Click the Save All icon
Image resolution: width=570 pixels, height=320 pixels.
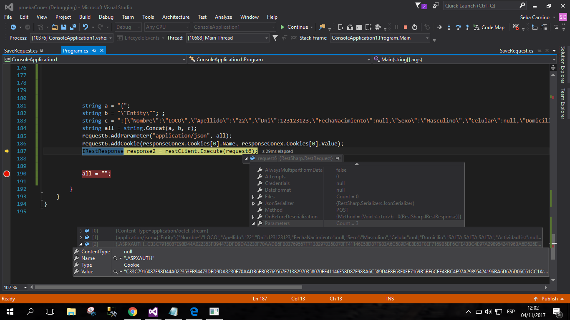click(73, 27)
